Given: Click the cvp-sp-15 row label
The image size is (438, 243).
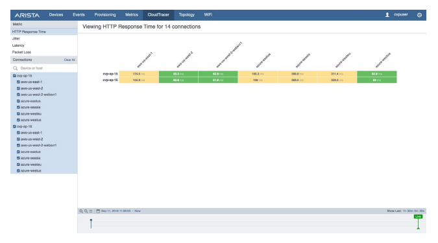Looking at the screenshot, I should click(110, 74).
